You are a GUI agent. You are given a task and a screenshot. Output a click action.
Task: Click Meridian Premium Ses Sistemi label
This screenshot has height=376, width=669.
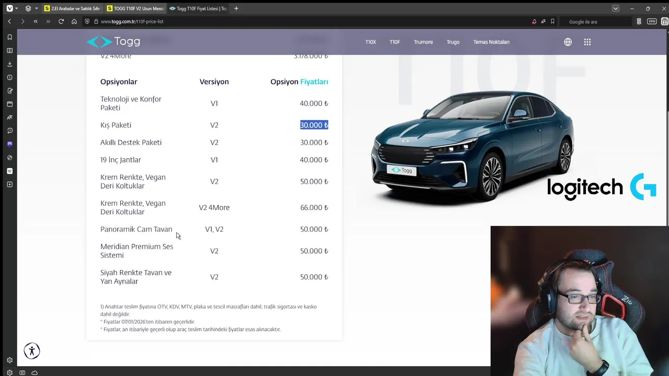[136, 251]
